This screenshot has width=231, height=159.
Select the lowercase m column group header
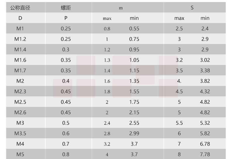(x=121, y=8)
